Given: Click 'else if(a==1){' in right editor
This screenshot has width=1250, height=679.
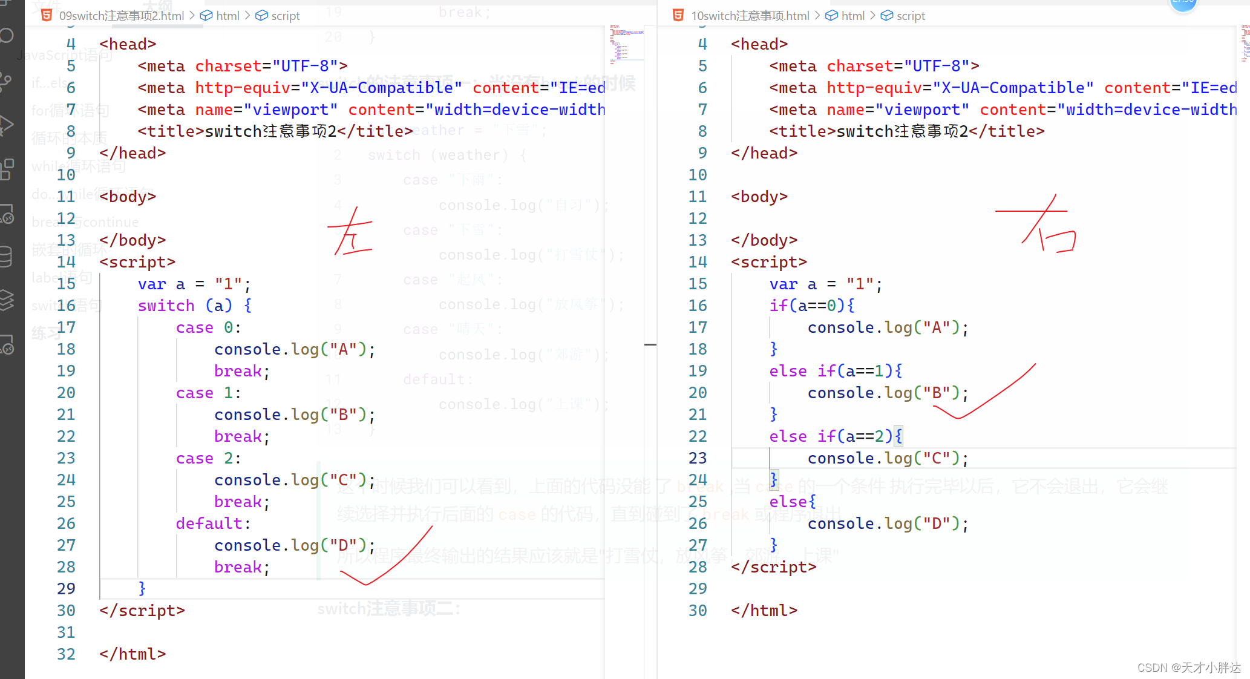Looking at the screenshot, I should click(836, 371).
